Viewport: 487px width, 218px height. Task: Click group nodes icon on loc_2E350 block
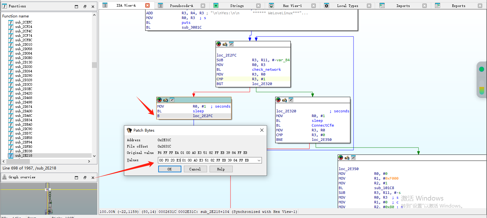point(353,158)
